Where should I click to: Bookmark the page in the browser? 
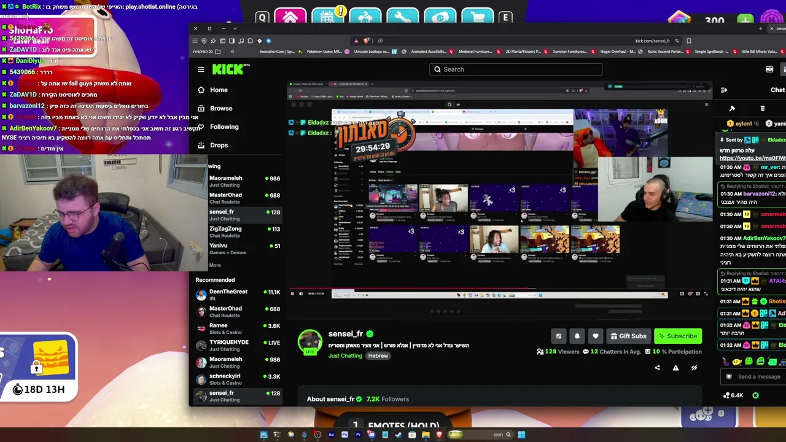(x=689, y=41)
